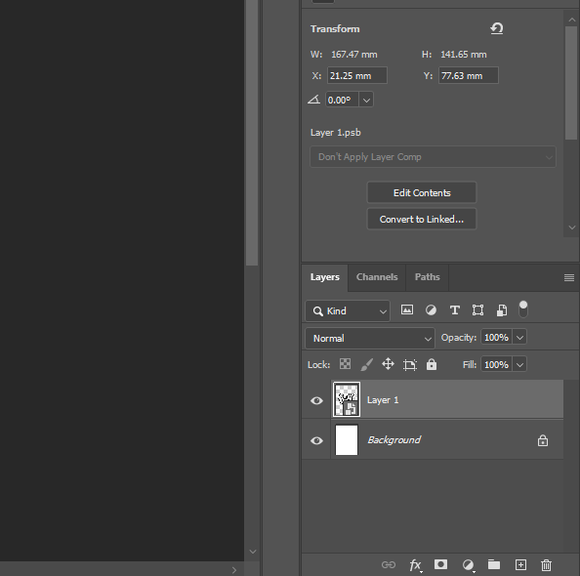Hide Layer 1 visibility
580x576 pixels.
click(x=316, y=400)
